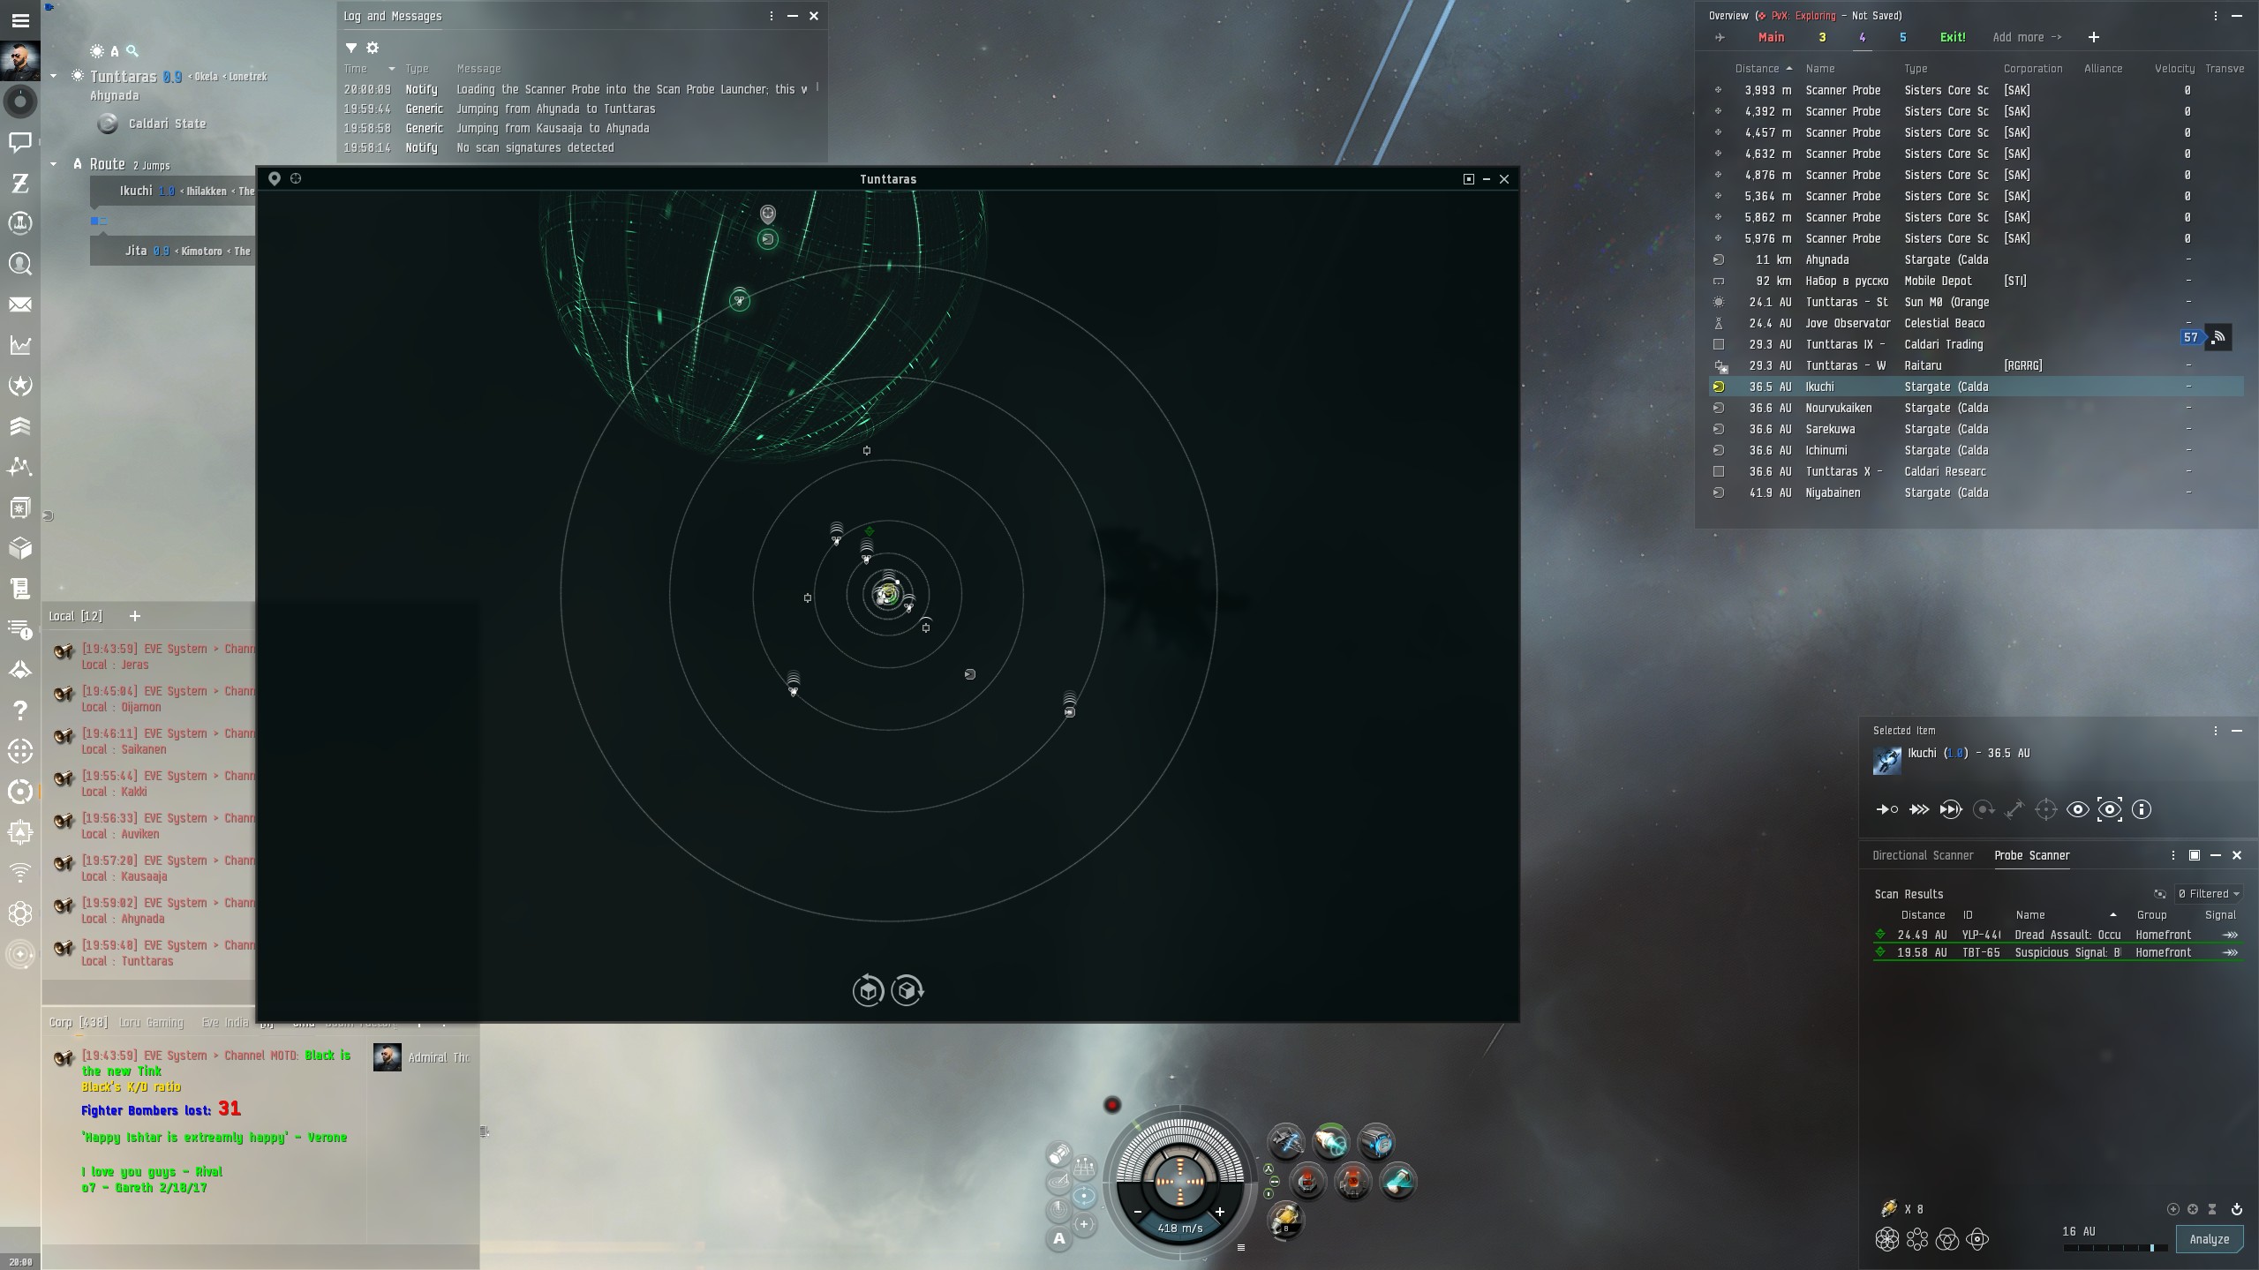
Task: Recover probes using the download-arrow icon
Action: pyautogui.click(x=2237, y=1209)
